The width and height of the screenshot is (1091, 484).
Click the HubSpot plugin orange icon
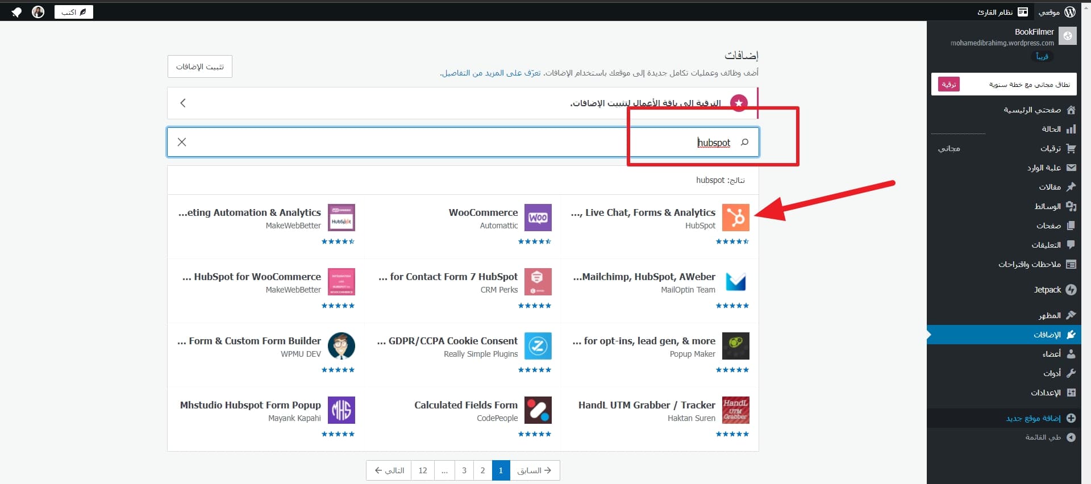[x=735, y=218]
